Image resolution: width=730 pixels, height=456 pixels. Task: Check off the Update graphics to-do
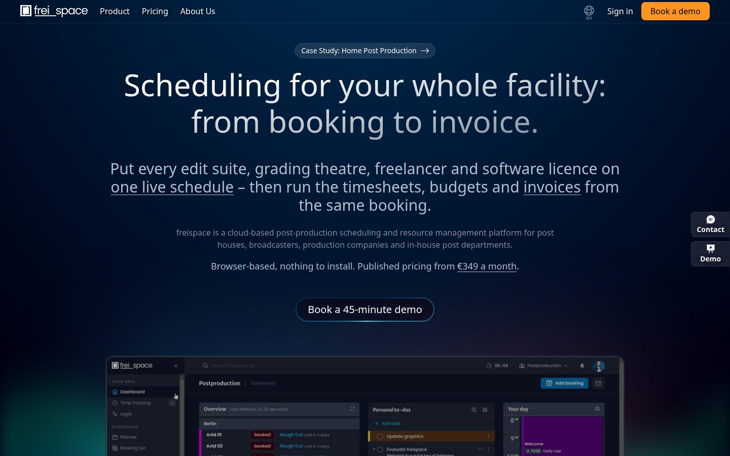pyautogui.click(x=380, y=436)
